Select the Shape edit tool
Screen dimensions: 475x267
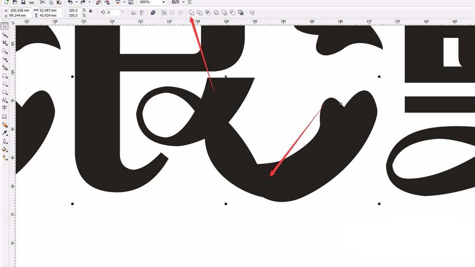tap(4, 35)
